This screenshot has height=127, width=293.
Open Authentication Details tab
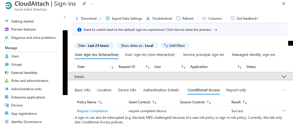pos(161,90)
